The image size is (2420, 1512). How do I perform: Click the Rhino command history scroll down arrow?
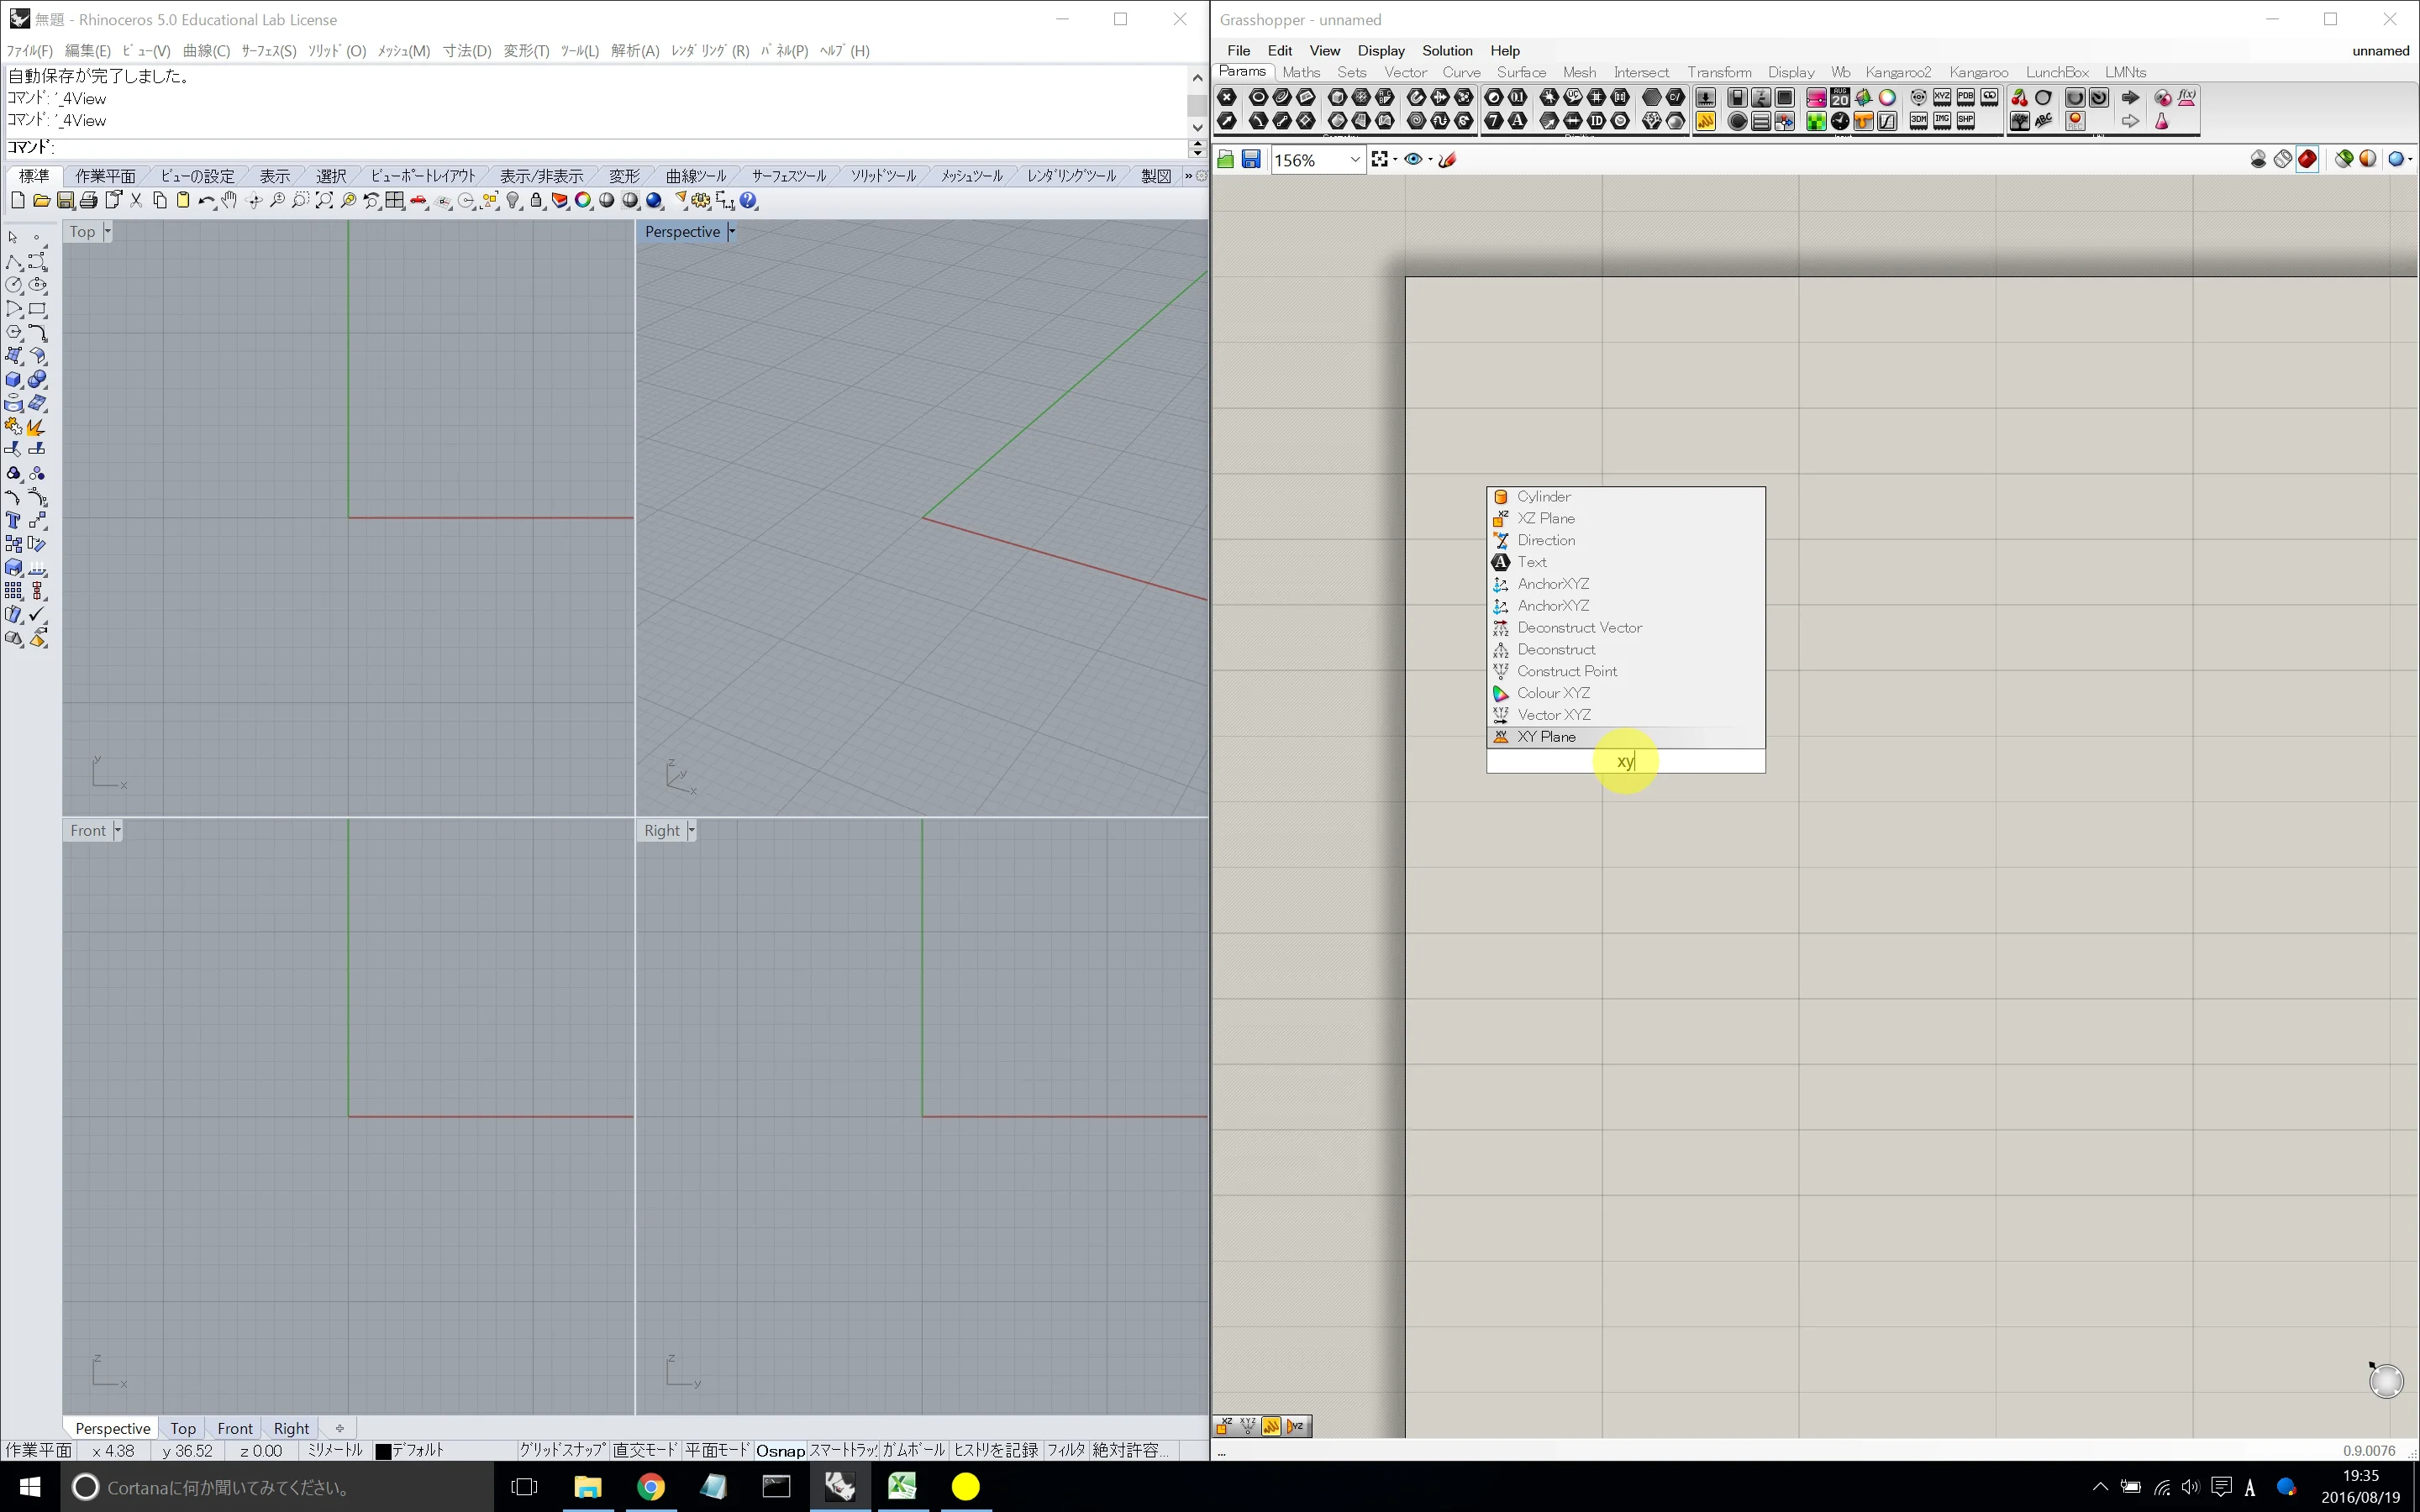tap(1197, 127)
